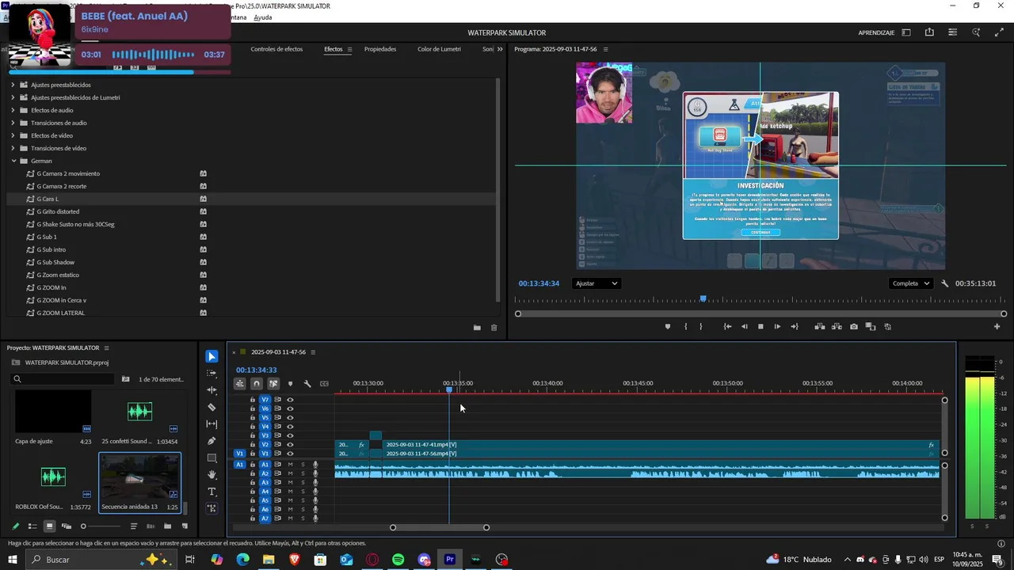This screenshot has height=570, width=1014.
Task: Select the Pen tool
Action: 212,441
